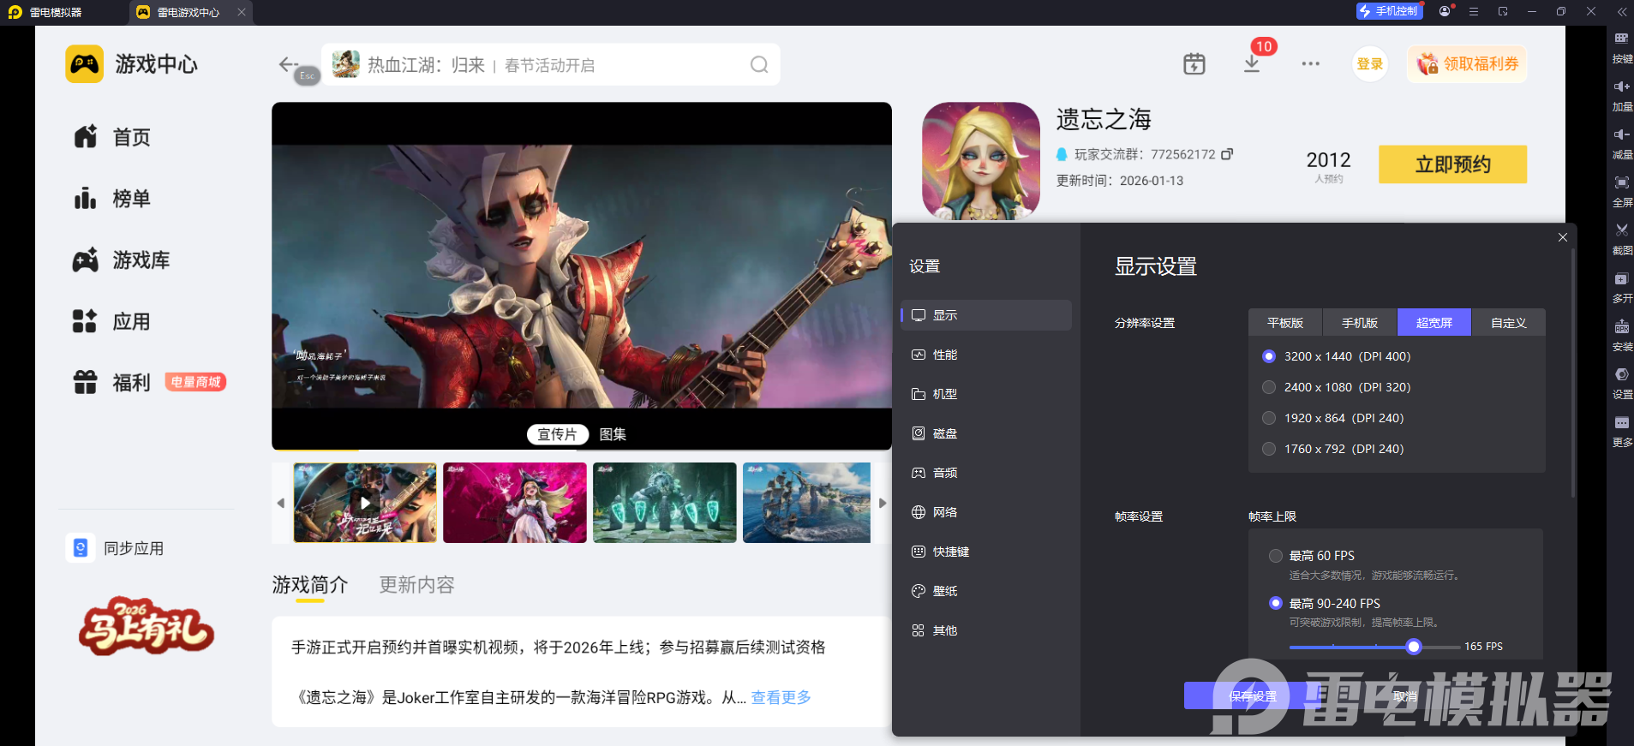Click the magnifier search icon
The image size is (1634, 746).
pyautogui.click(x=759, y=65)
